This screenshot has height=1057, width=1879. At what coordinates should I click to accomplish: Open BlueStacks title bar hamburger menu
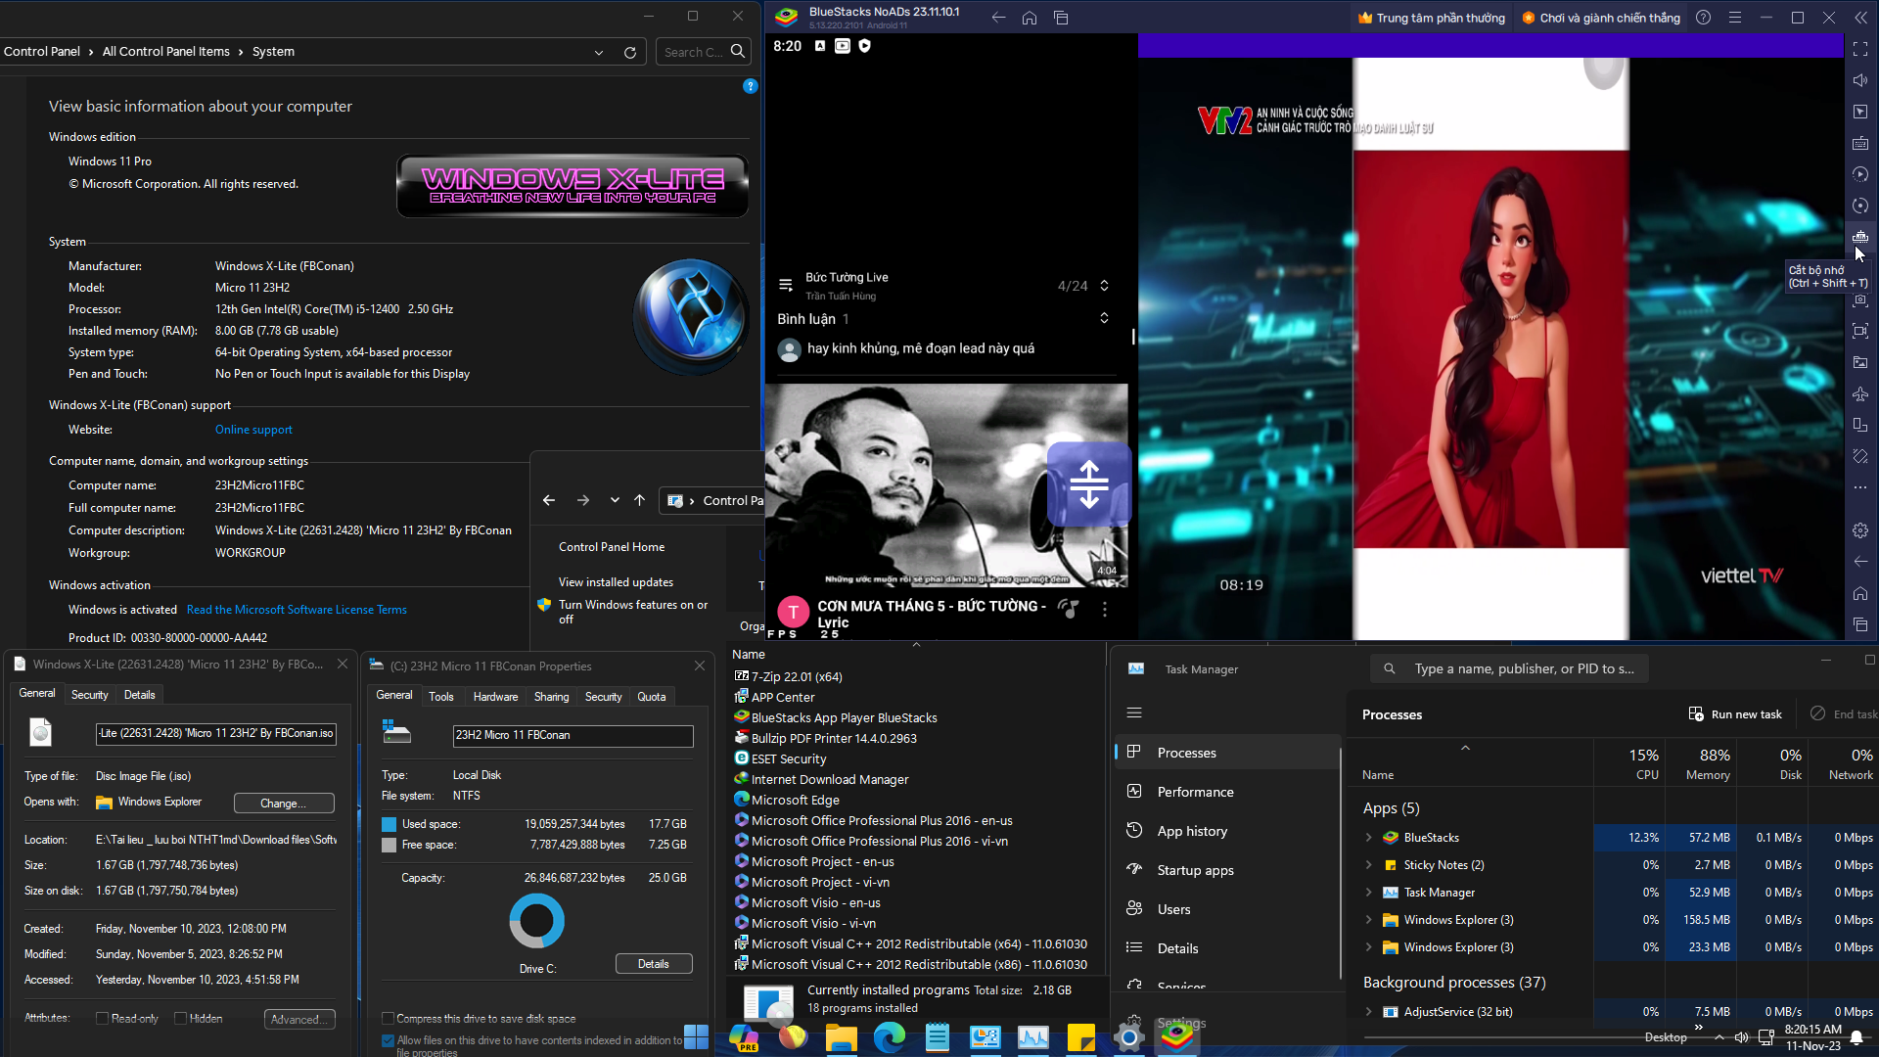(1735, 18)
